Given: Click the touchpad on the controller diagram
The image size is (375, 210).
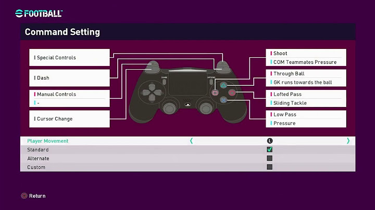Looking at the screenshot, I should 187,84.
